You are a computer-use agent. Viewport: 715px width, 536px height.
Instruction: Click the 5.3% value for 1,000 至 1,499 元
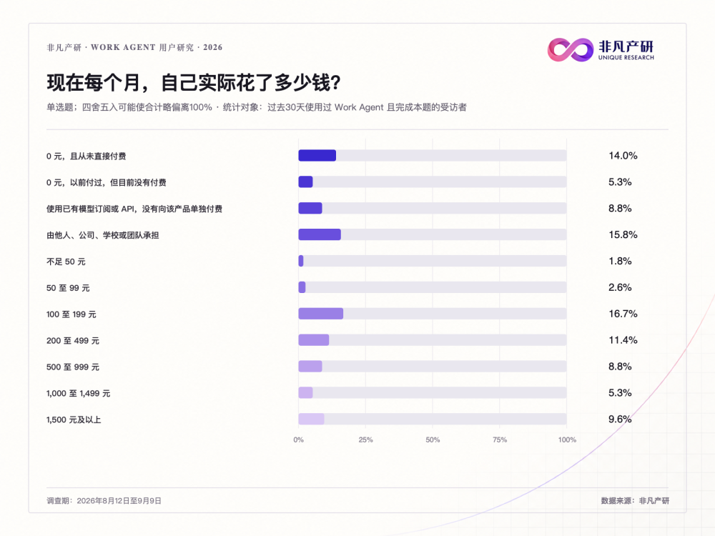click(620, 393)
